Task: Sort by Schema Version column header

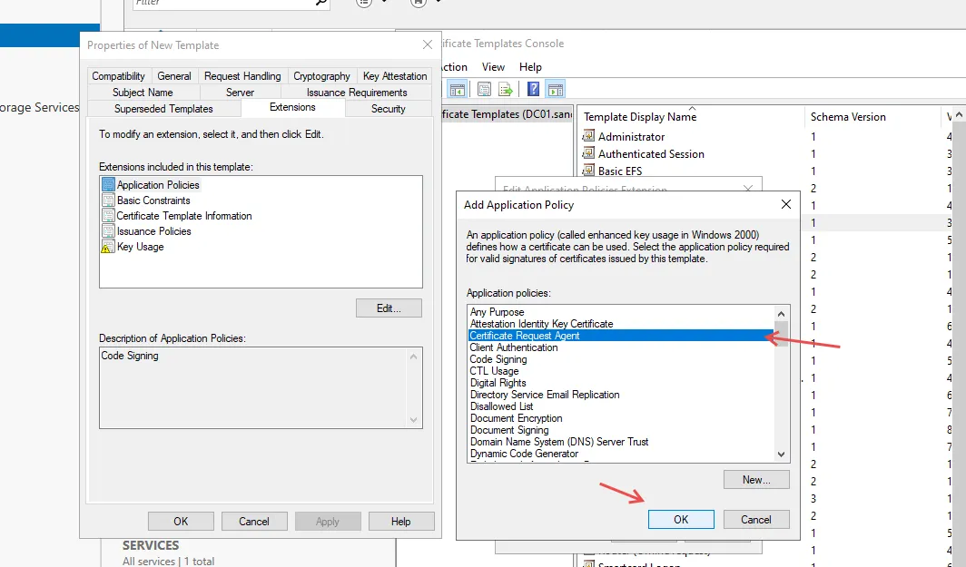Action: (x=848, y=117)
